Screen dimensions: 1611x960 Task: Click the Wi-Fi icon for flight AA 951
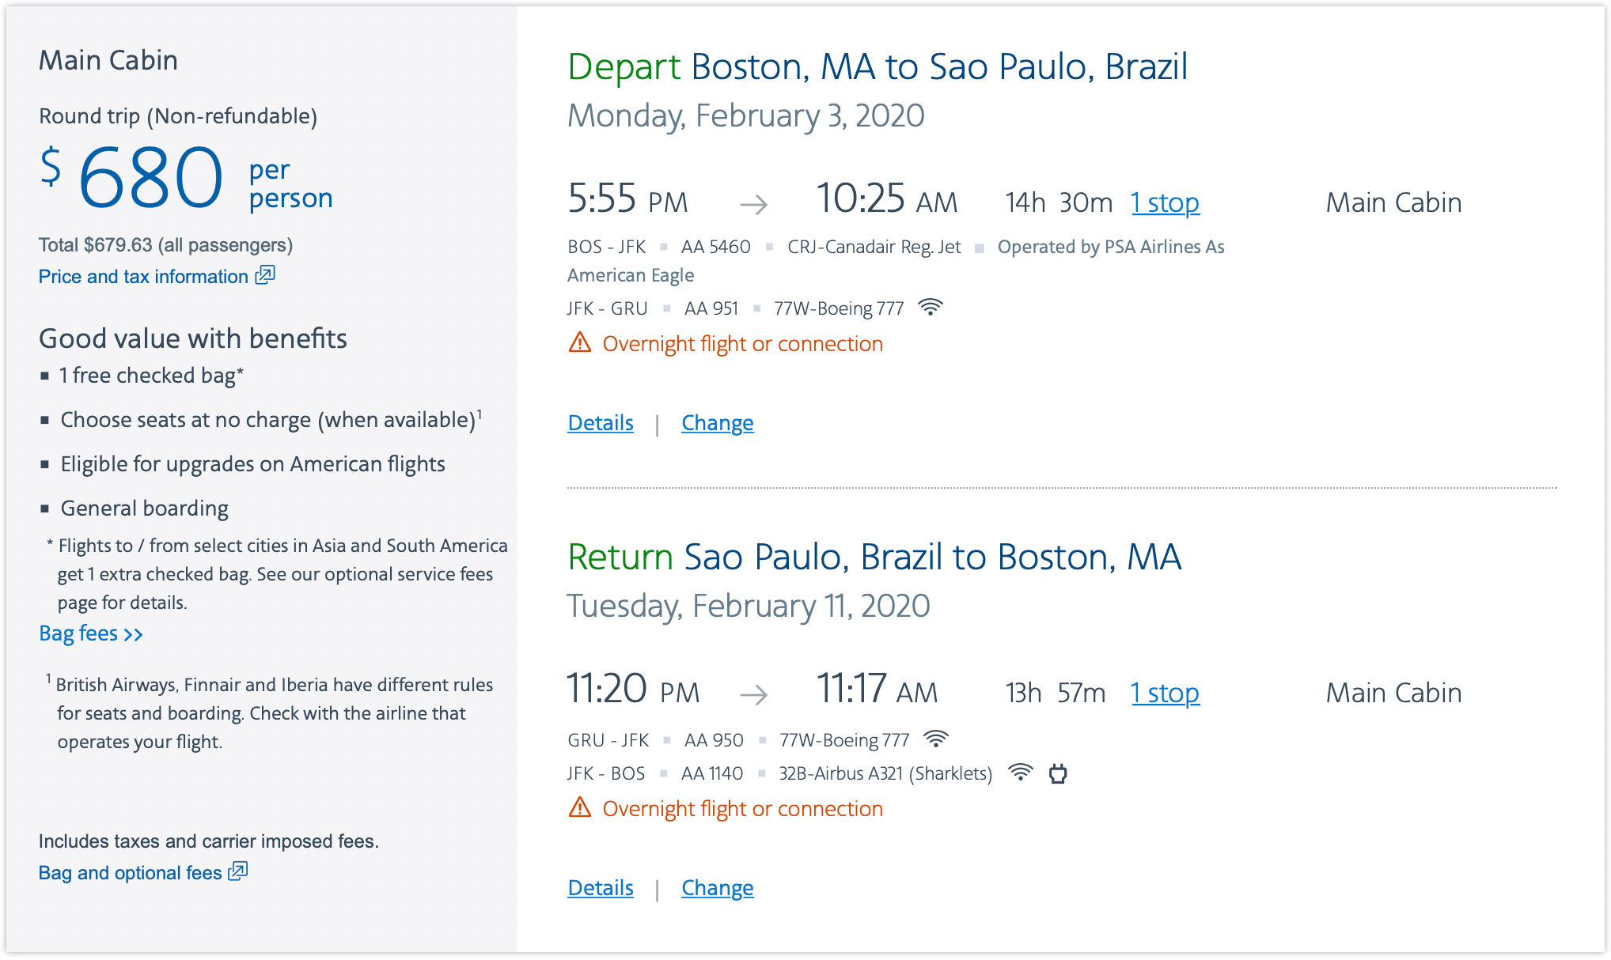[x=931, y=308]
